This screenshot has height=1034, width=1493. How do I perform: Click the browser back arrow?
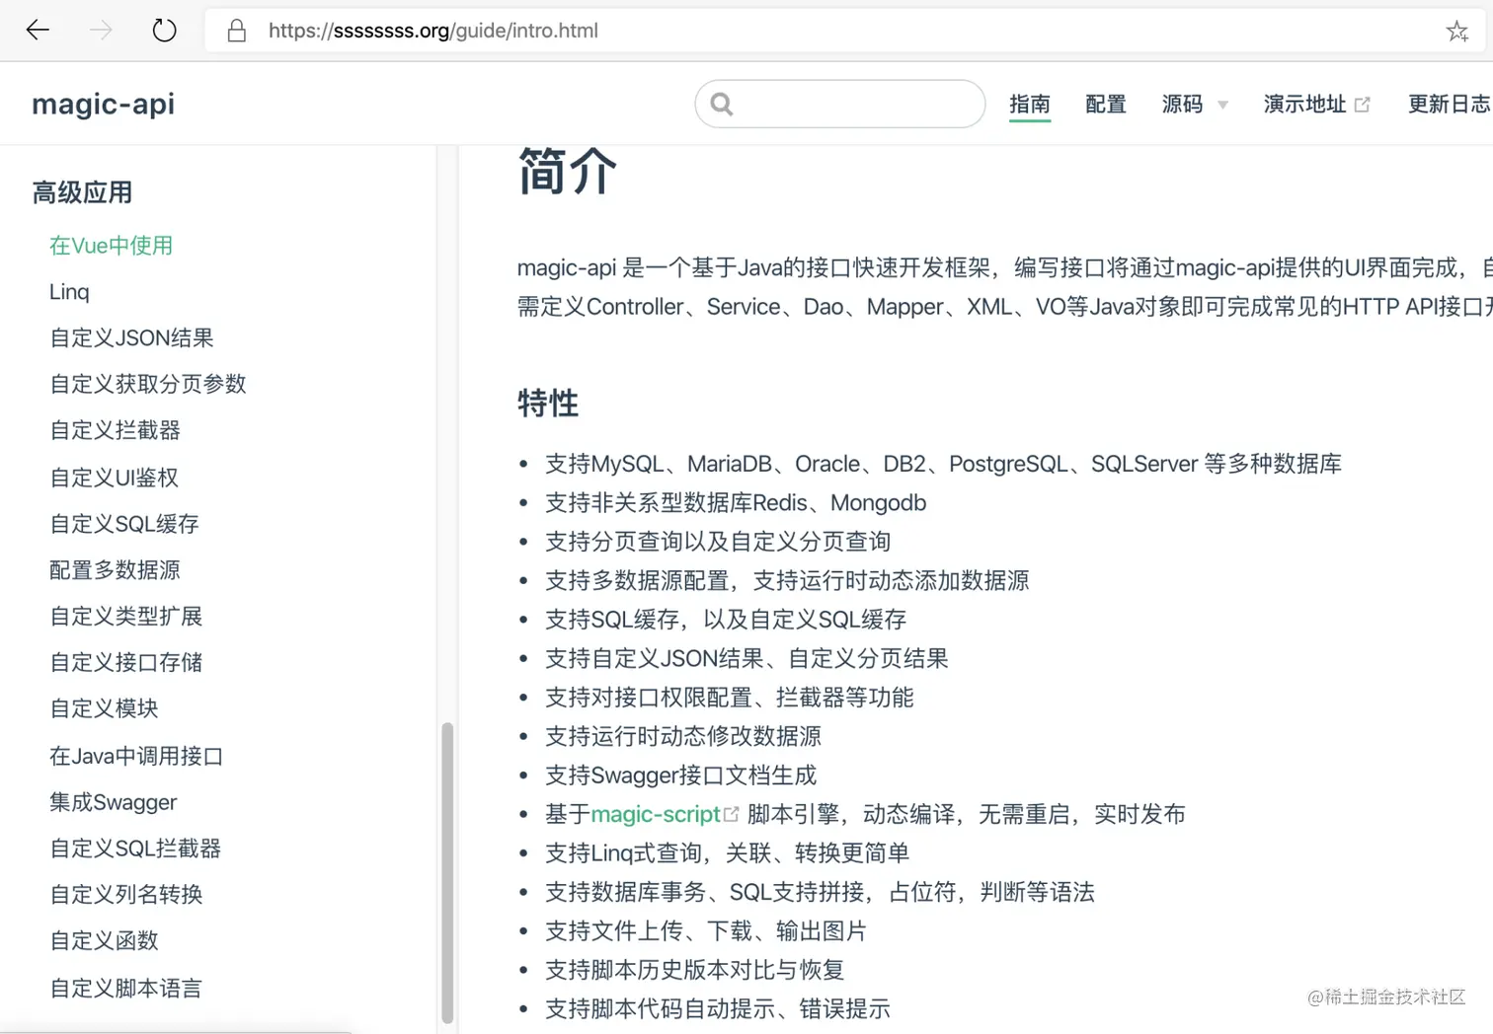(x=38, y=30)
